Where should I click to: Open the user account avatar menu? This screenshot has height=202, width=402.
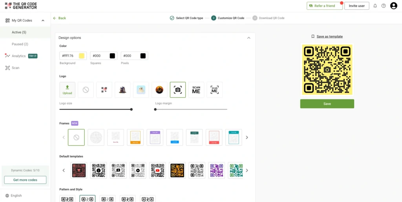tap(393, 5)
